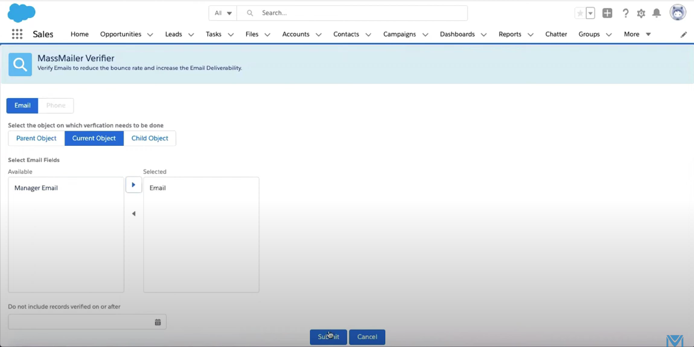
Task: Click the favorites star icon
Action: point(580,13)
